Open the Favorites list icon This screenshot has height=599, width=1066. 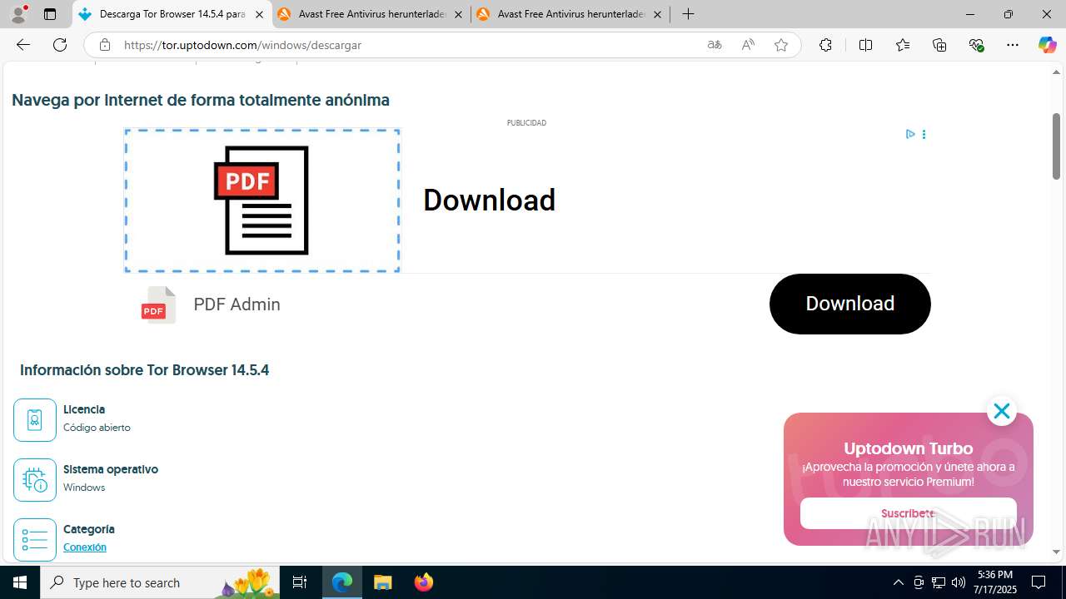[x=903, y=45]
